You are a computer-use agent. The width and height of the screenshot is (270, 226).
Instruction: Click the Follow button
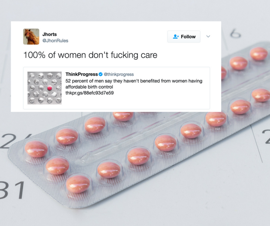[184, 36]
